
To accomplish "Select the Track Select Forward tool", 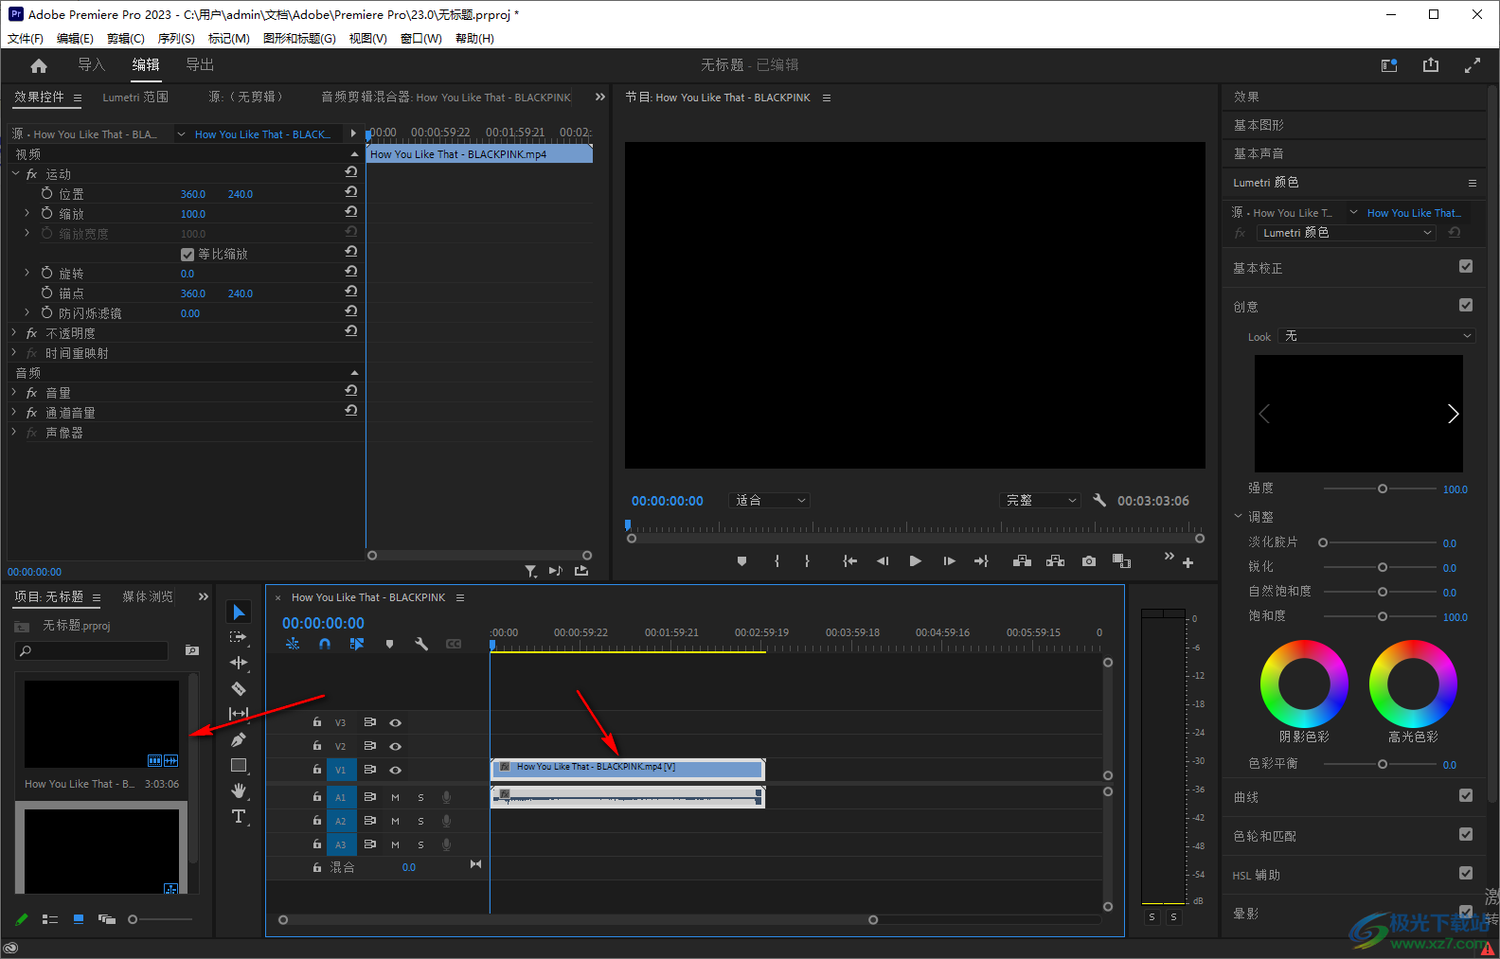I will coord(239,637).
